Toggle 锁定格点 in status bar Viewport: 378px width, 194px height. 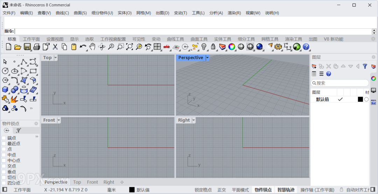click(x=203, y=190)
